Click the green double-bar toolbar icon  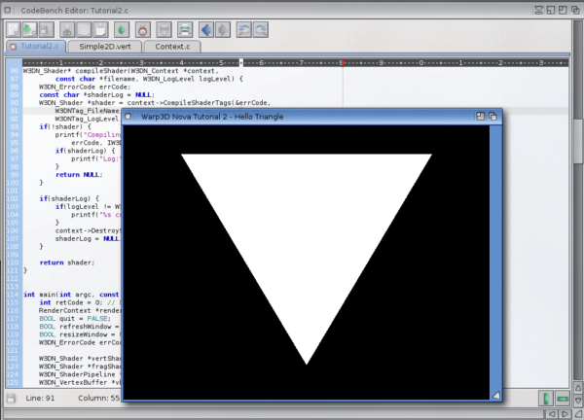[185, 30]
